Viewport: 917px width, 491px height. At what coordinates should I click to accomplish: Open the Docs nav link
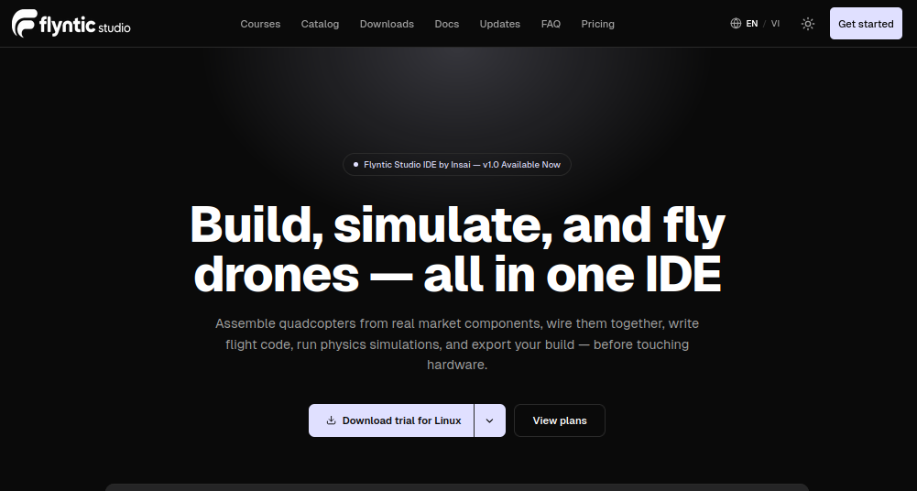pos(447,24)
